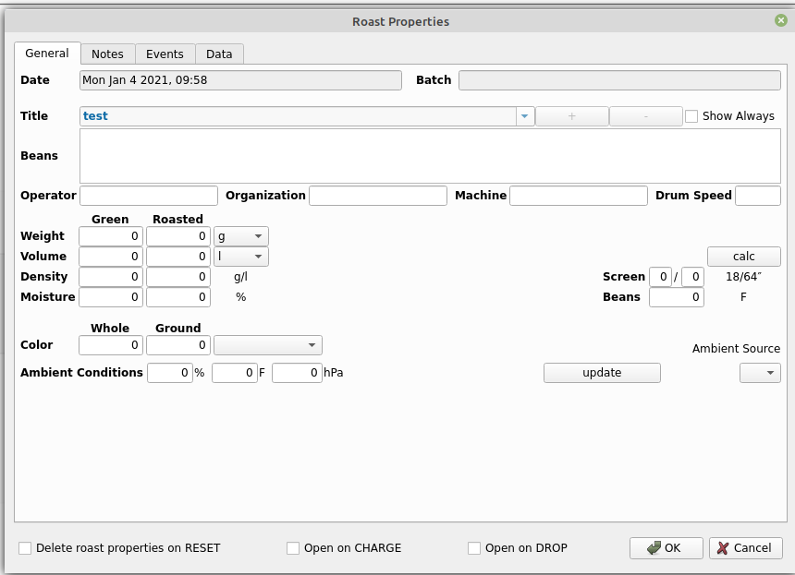Click the calc button

[x=743, y=256]
